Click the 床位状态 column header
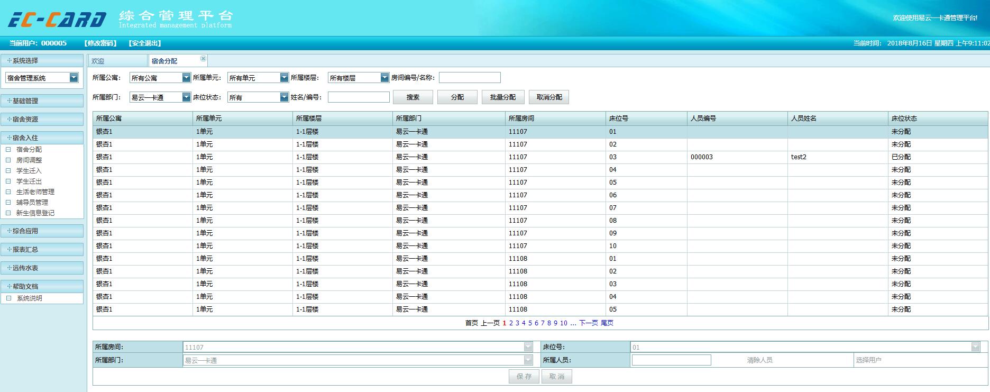 pyautogui.click(x=938, y=118)
